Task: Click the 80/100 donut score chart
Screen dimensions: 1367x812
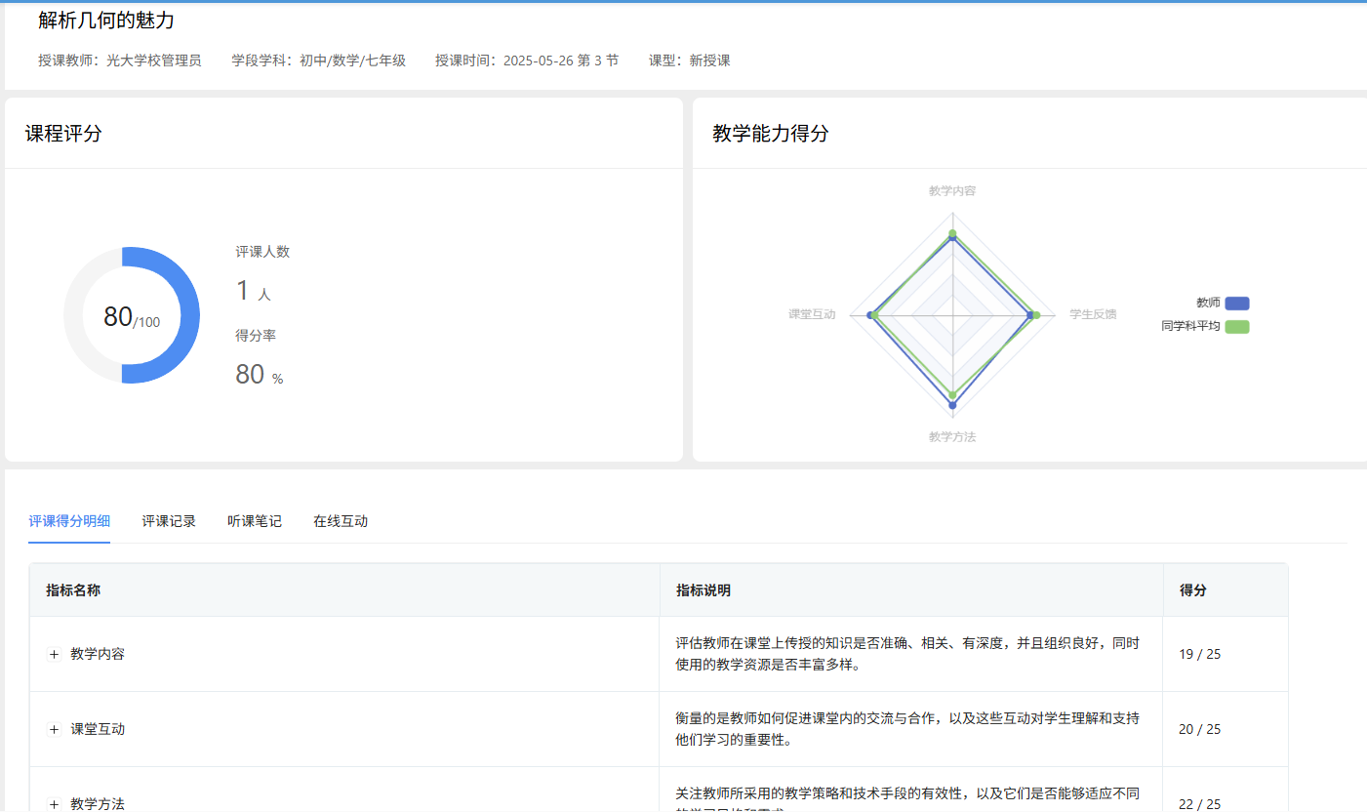Action: point(132,315)
